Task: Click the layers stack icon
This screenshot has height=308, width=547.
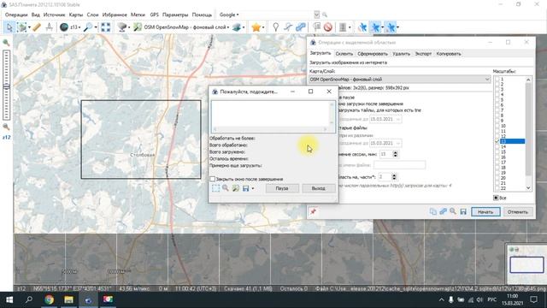Action: [x=237, y=27]
